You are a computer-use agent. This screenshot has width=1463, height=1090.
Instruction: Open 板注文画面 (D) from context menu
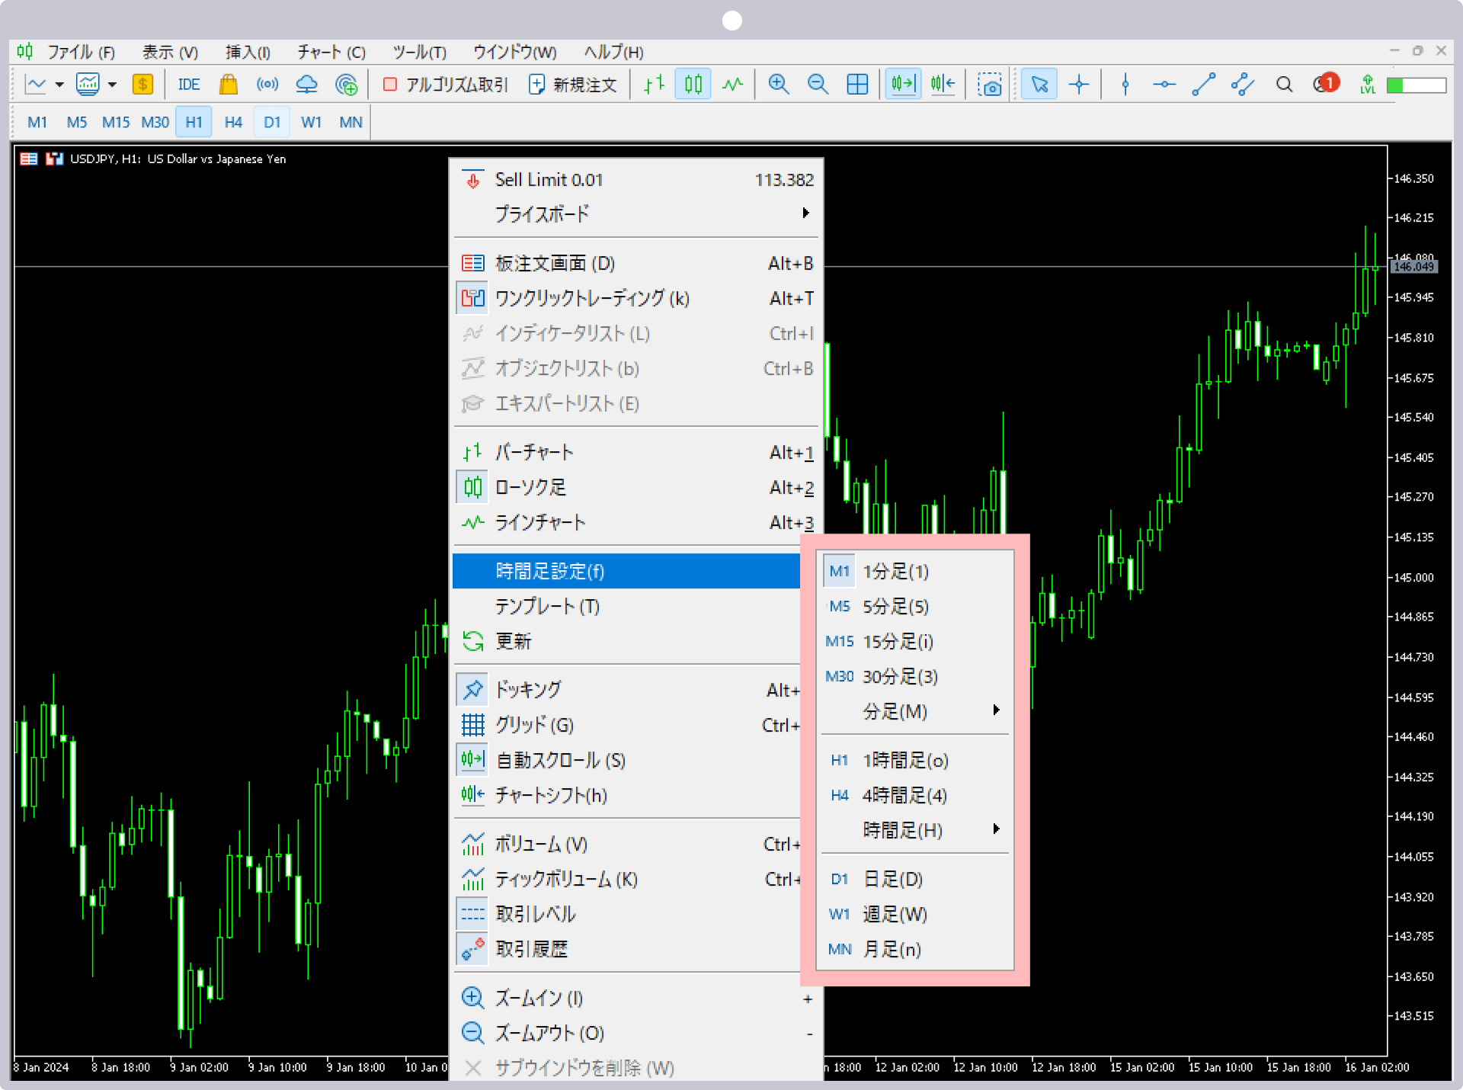pyautogui.click(x=636, y=264)
